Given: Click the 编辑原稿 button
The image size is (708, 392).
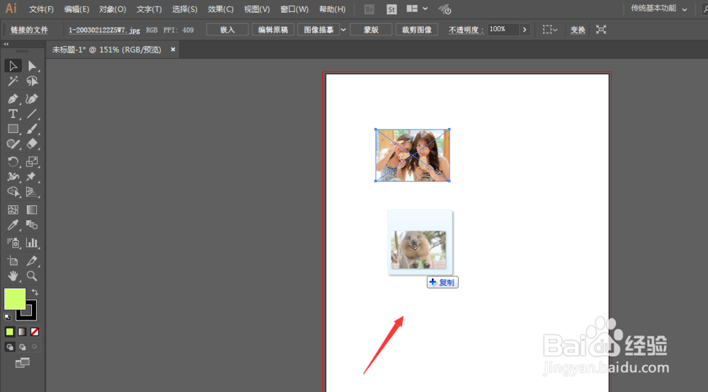Looking at the screenshot, I should tap(273, 30).
